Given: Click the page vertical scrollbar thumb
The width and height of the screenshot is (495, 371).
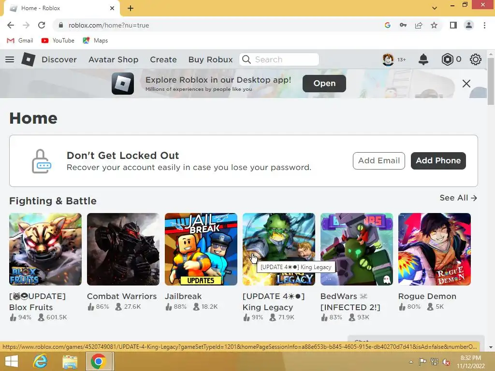Looking at the screenshot, I should 491,81.
